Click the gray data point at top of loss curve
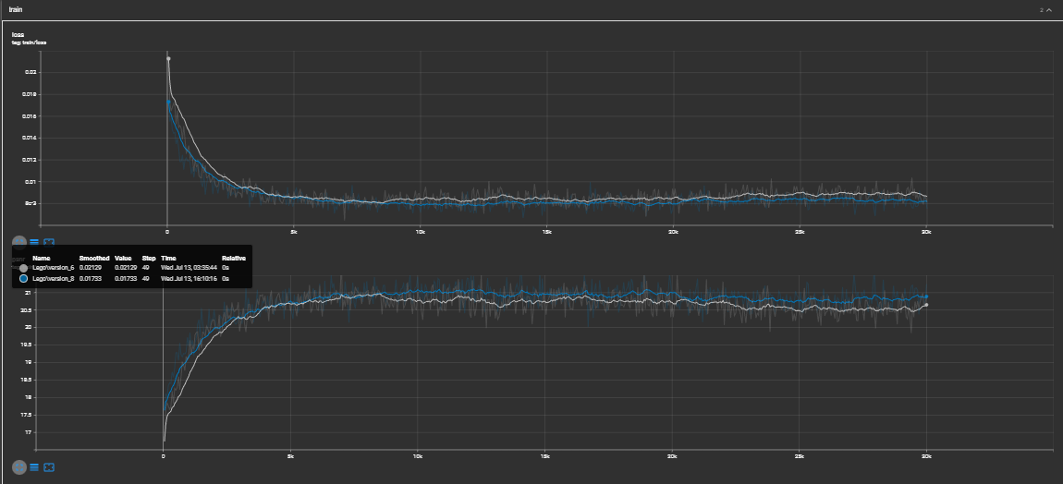Screen dimensions: 1063x484 (168, 58)
